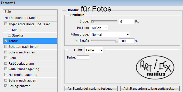Enable the Struktur sub-option checkbox
The height and width of the screenshot is (92, 183).
coord(9,35)
